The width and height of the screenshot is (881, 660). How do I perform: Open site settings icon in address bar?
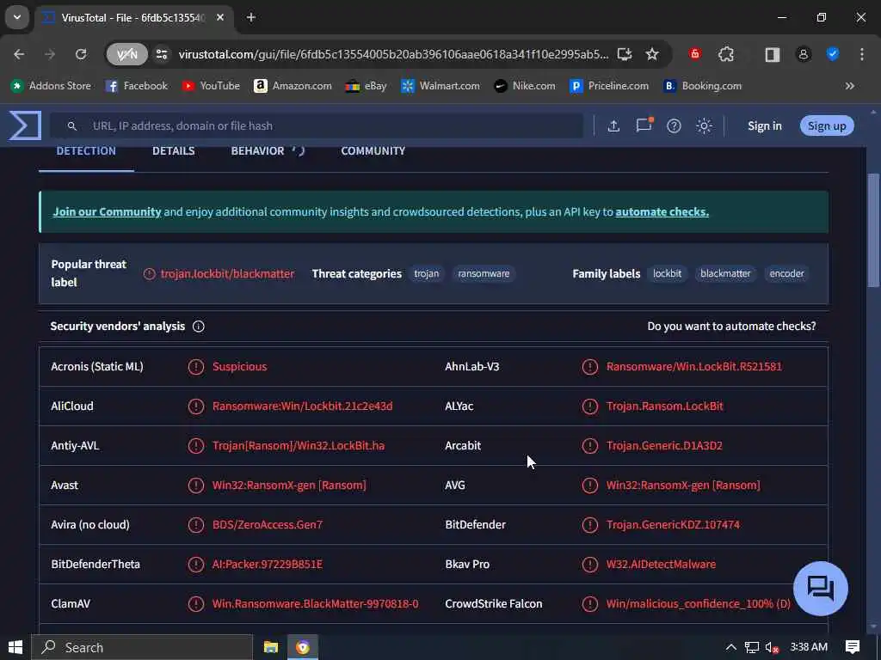pos(162,54)
